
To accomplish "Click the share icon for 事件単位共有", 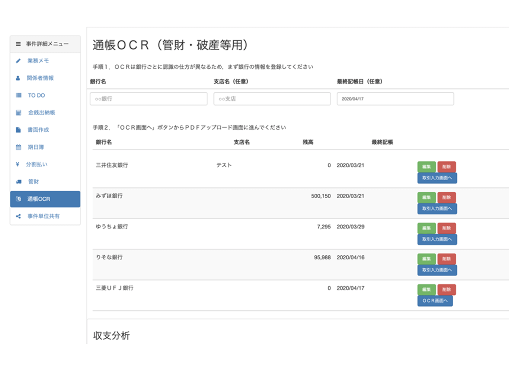I will coord(18,216).
